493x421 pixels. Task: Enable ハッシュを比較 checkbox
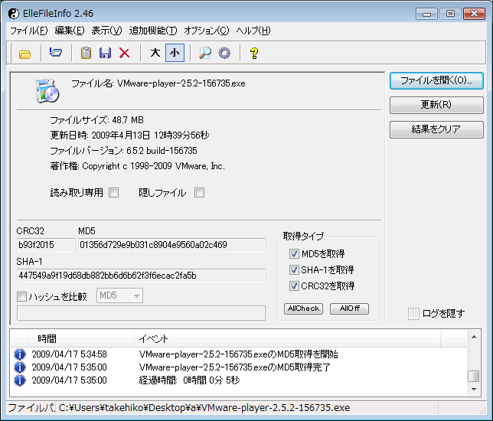21,296
